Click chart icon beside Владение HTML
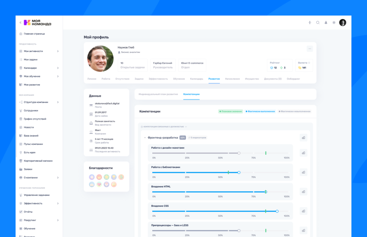Image resolution: width=367 pixels, height=237 pixels. [x=303, y=192]
